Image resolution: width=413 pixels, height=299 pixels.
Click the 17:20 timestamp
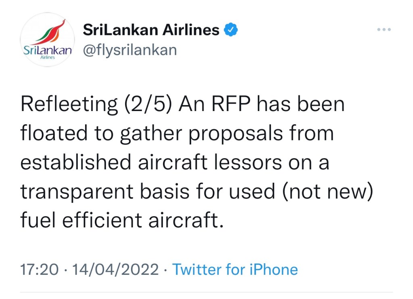click(39, 269)
